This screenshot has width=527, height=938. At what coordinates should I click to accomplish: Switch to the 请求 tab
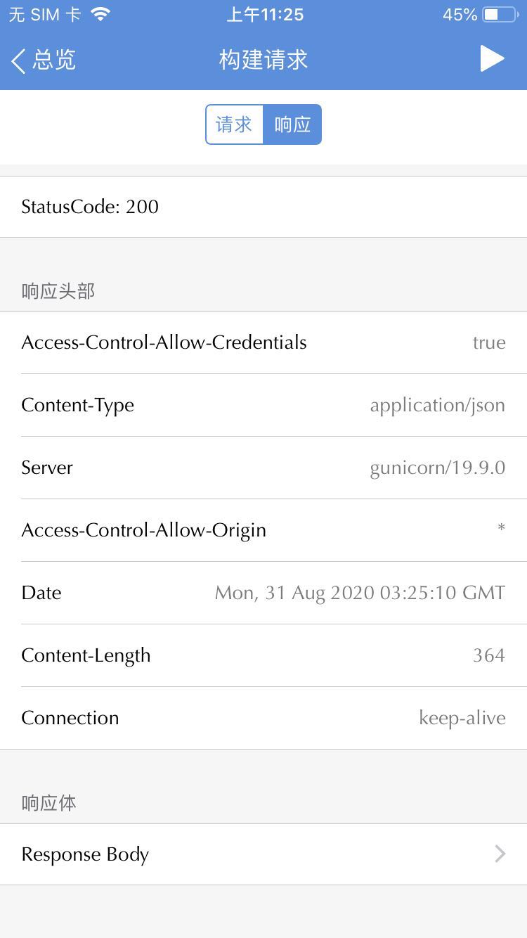coord(234,124)
